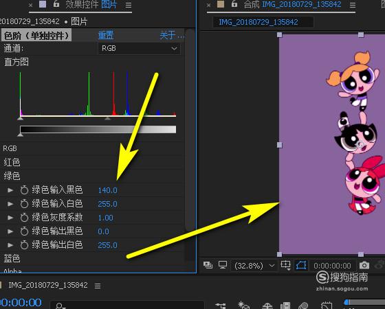The image size is (385, 309).
Task: Click the top-left layer handle in viewer
Action: click(x=279, y=35)
